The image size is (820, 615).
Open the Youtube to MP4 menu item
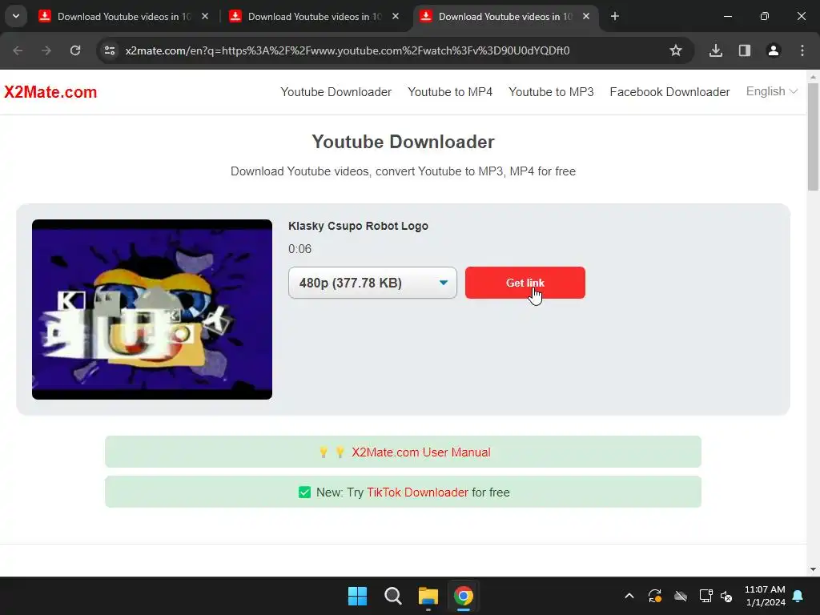[x=450, y=92]
